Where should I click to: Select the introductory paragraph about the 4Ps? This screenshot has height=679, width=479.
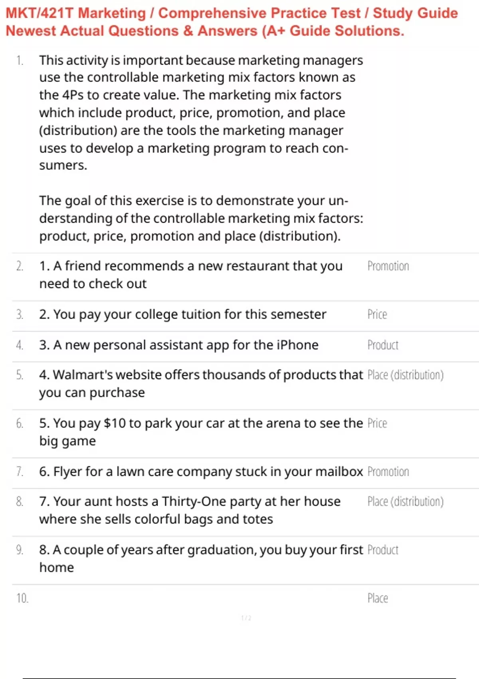click(x=201, y=112)
